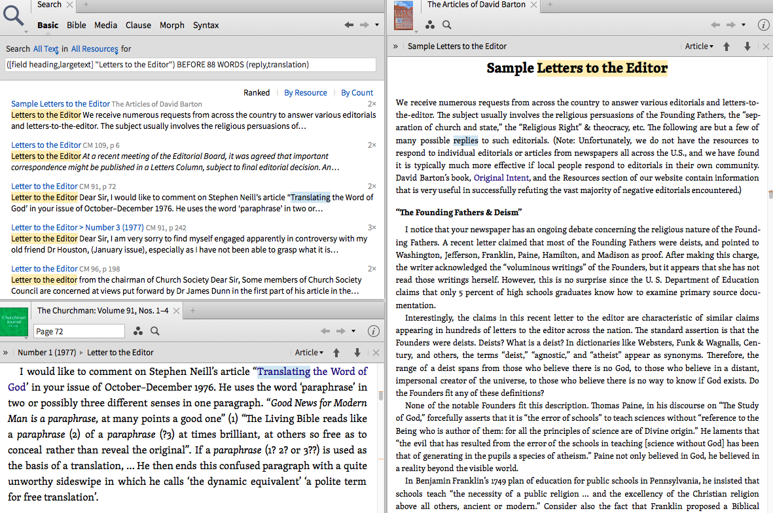773x513 pixels.
Task: Expand the Churchman contents chevron
Action: pyautogui.click(x=5, y=352)
